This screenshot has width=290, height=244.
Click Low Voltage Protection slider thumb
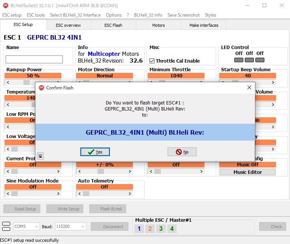14,149
